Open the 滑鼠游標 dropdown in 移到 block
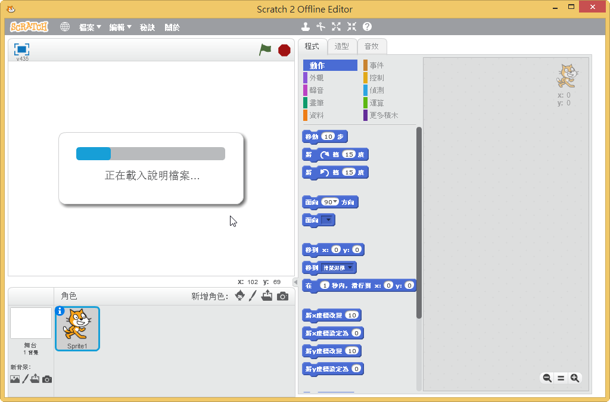This screenshot has width=610, height=402. 338,268
